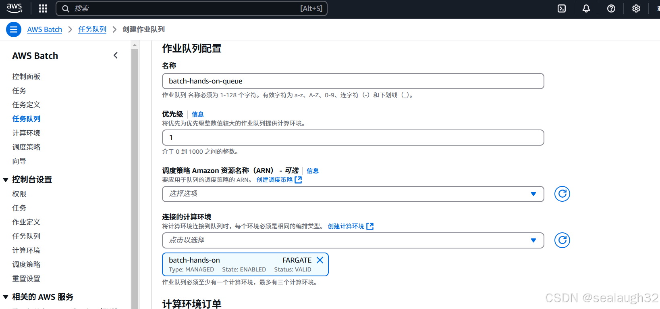Open 任务 under AWS Batch sidebar

click(x=19, y=91)
